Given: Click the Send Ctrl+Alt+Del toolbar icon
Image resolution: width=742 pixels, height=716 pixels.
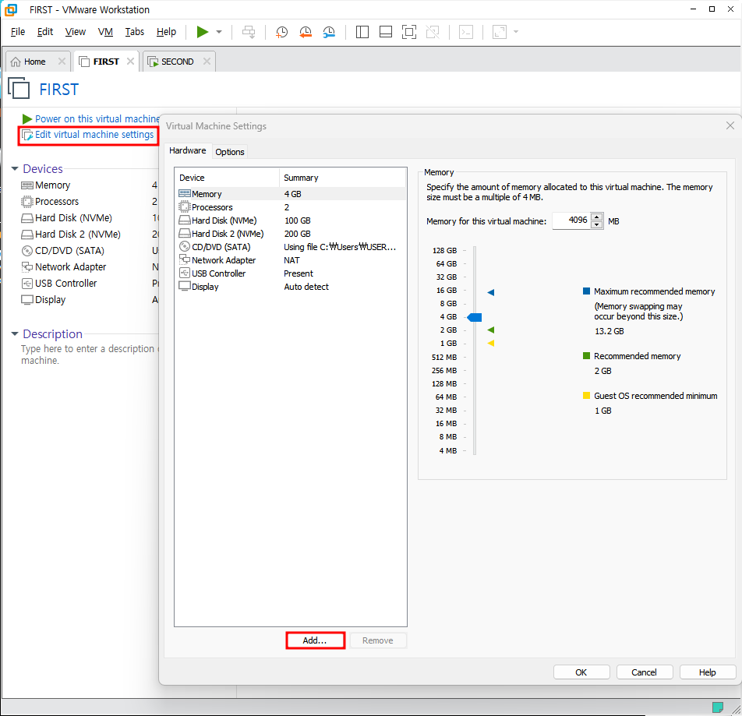Looking at the screenshot, I should pyautogui.click(x=249, y=32).
